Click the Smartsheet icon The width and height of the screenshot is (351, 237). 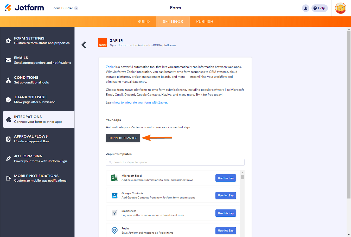114,213
